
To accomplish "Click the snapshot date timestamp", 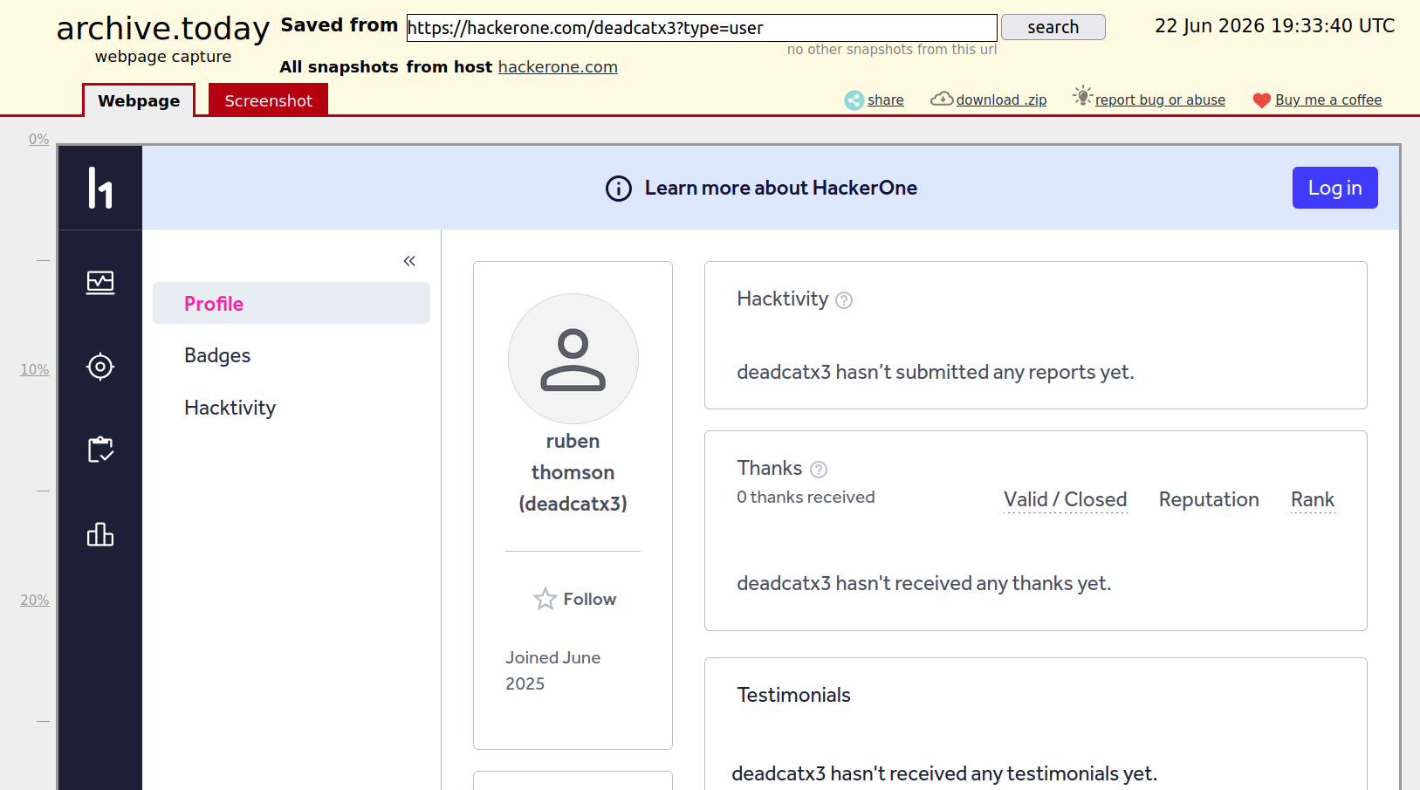I will tap(1275, 26).
